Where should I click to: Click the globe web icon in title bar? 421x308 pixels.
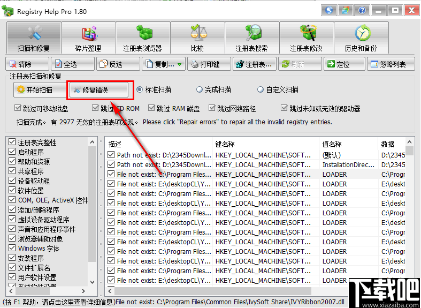click(329, 11)
